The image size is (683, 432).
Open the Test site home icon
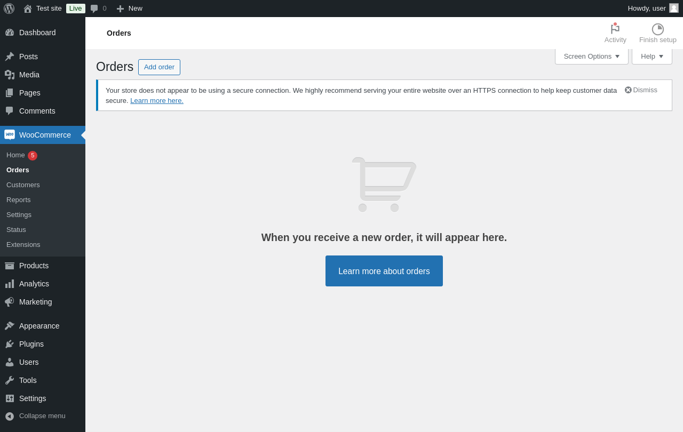[28, 9]
